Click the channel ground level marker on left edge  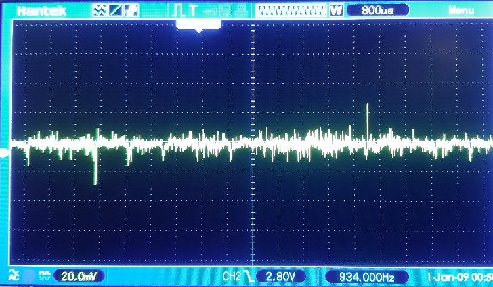click(4, 153)
